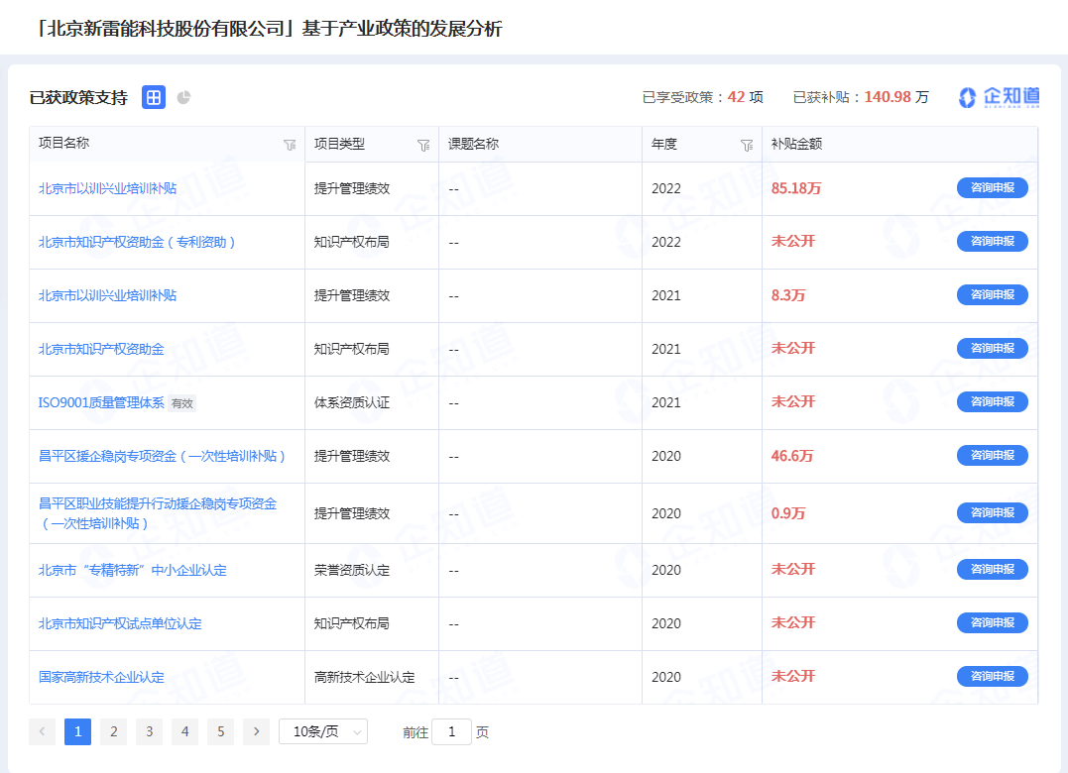Open the 北京市知识产权试点单位认定 link
Image resolution: width=1068 pixels, height=773 pixels.
(x=120, y=623)
